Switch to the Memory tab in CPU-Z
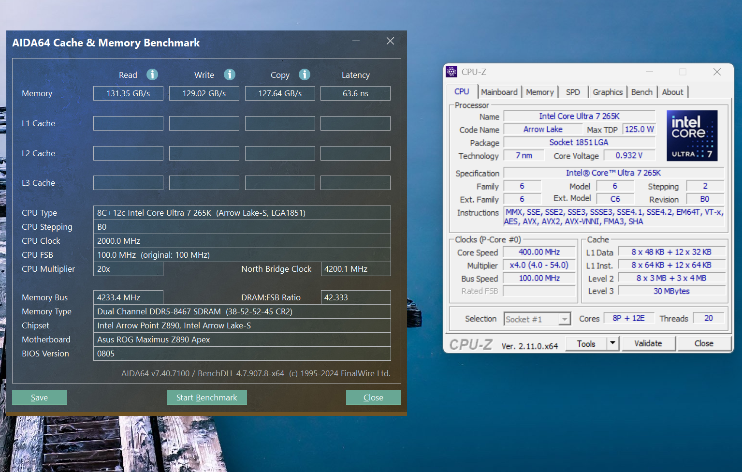 [x=540, y=92]
